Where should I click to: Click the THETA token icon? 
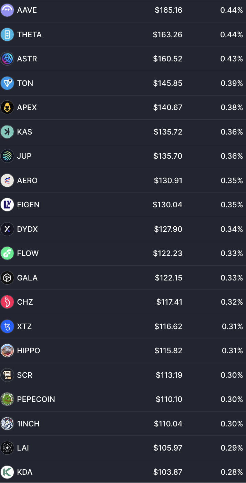tap(7, 34)
